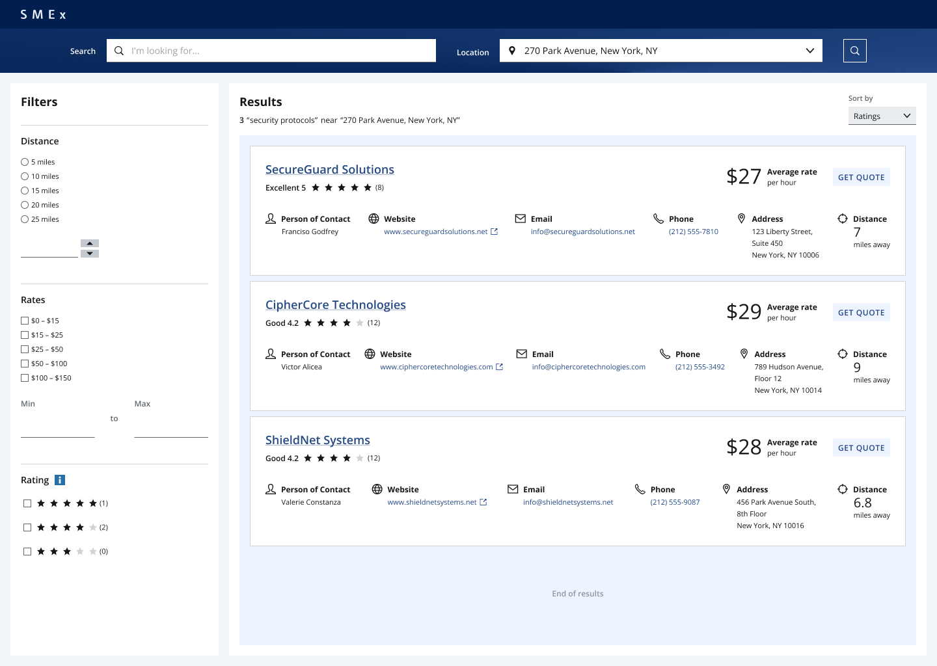Open the Rating info tooltip icon
The image size is (937, 666).
[x=60, y=480]
